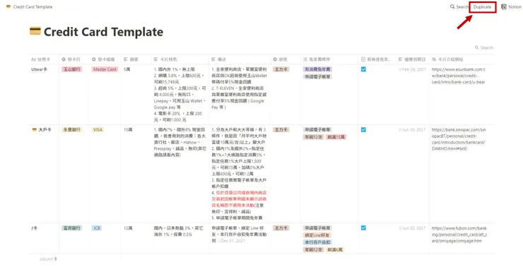Uncheck the annual-fee checkbox for Ubear卡

pyautogui.click(x=363, y=69)
